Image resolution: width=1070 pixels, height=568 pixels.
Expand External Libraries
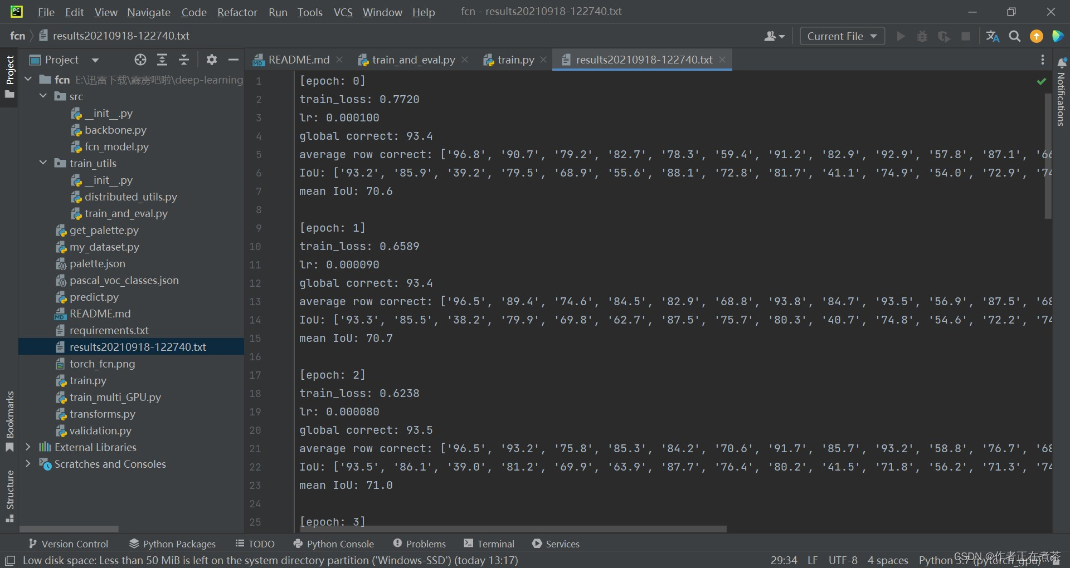click(x=28, y=447)
